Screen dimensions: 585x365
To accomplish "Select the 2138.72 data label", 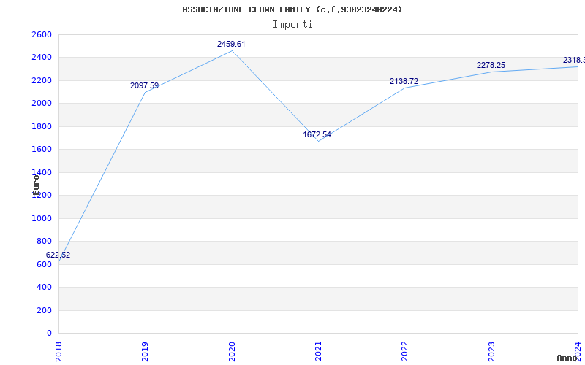I will [404, 81].
